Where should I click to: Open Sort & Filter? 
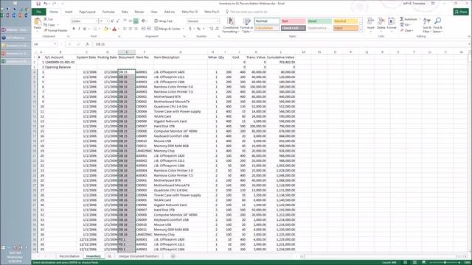tap(427, 25)
